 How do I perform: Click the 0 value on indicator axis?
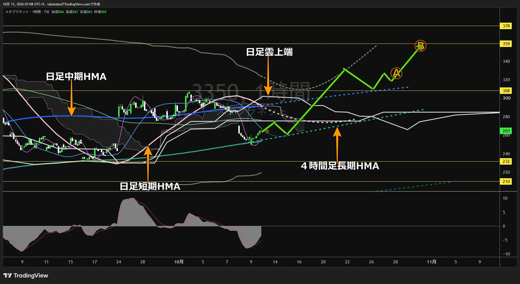[504, 226]
